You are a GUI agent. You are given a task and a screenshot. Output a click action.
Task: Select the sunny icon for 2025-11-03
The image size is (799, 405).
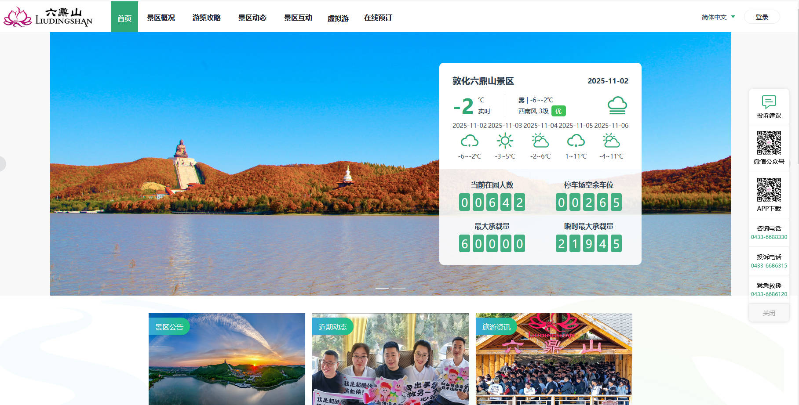tap(505, 141)
